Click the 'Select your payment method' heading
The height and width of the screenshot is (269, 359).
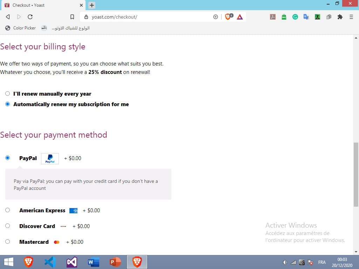[54, 135]
